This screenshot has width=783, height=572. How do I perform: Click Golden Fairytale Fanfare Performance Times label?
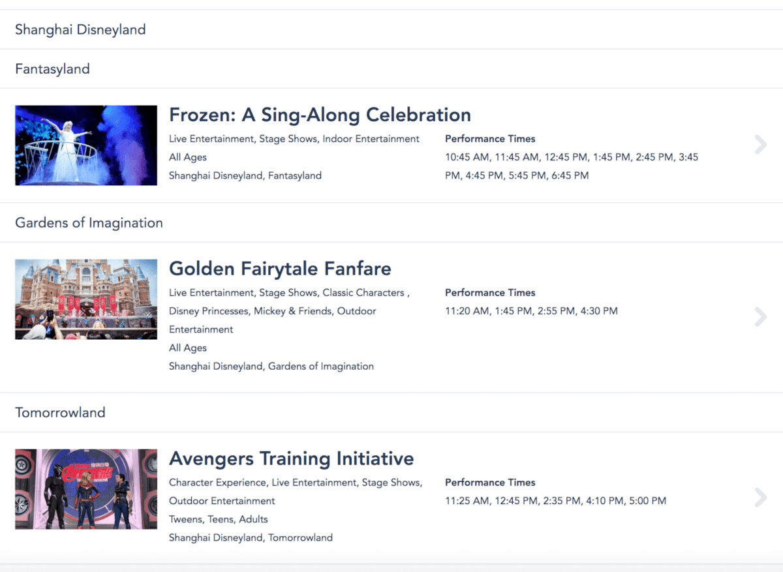point(490,293)
